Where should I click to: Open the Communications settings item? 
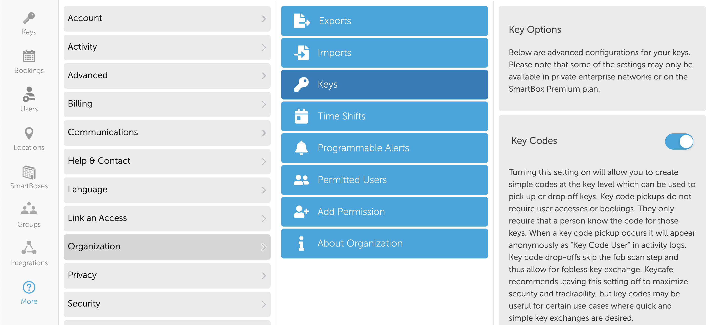point(167,133)
